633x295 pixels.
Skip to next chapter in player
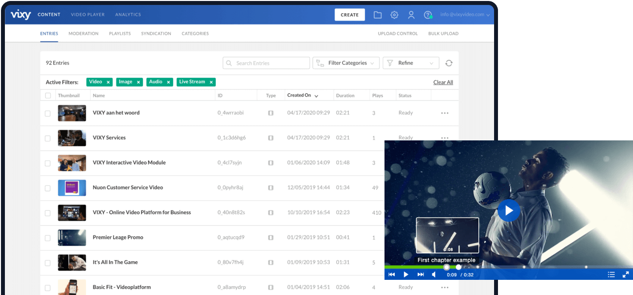420,274
